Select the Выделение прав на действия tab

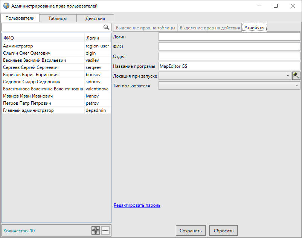(x=210, y=28)
